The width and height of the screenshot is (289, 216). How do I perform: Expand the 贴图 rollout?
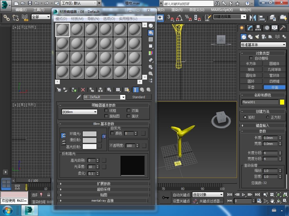(104, 195)
